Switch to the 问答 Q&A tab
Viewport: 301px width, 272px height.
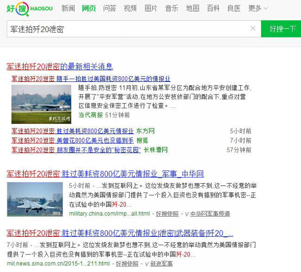pyautogui.click(x=110, y=8)
